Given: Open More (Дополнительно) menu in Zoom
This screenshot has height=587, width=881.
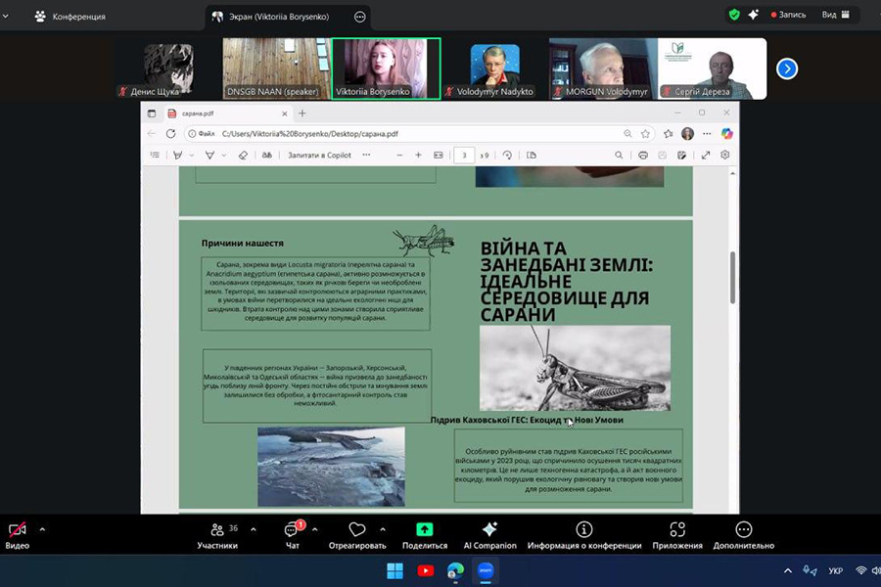Looking at the screenshot, I should coord(743,529).
